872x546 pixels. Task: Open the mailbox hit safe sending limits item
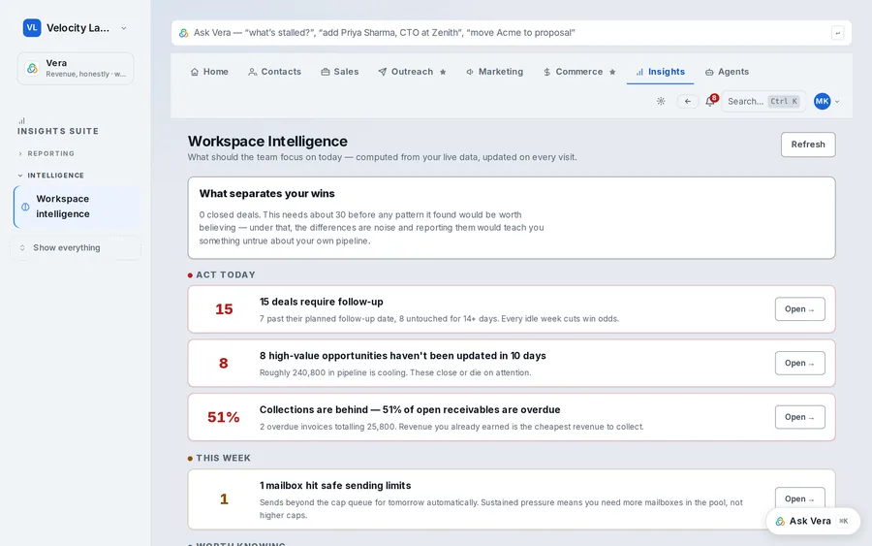pyautogui.click(x=799, y=498)
